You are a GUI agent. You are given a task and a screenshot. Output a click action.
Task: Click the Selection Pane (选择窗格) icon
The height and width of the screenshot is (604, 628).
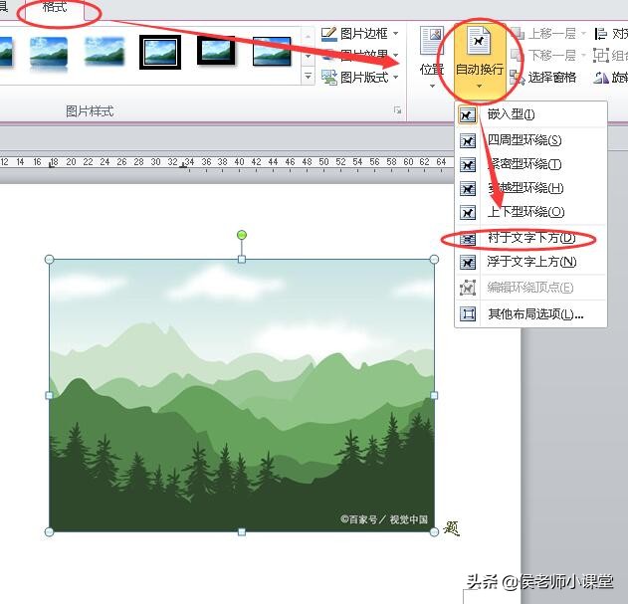tap(518, 78)
